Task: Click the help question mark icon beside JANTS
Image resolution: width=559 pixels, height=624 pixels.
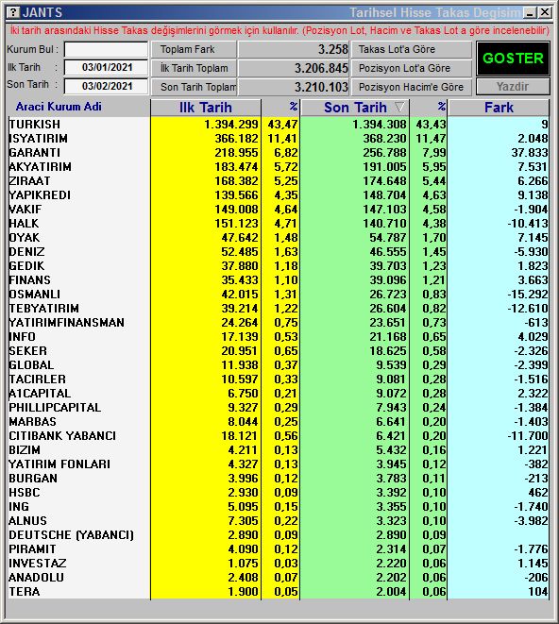Action: tap(13, 12)
